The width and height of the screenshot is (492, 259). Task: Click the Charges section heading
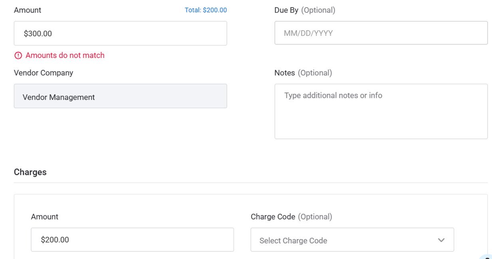point(30,172)
